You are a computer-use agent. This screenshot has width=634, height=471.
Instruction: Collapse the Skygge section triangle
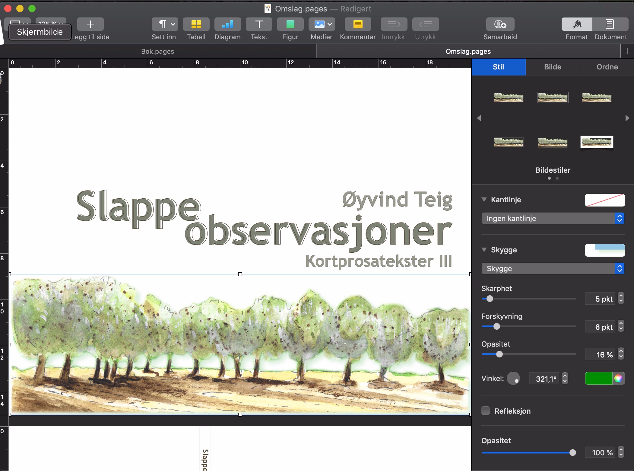(x=484, y=250)
